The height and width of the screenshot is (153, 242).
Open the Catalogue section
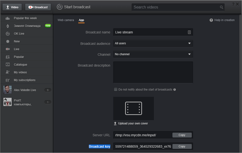click(20, 65)
